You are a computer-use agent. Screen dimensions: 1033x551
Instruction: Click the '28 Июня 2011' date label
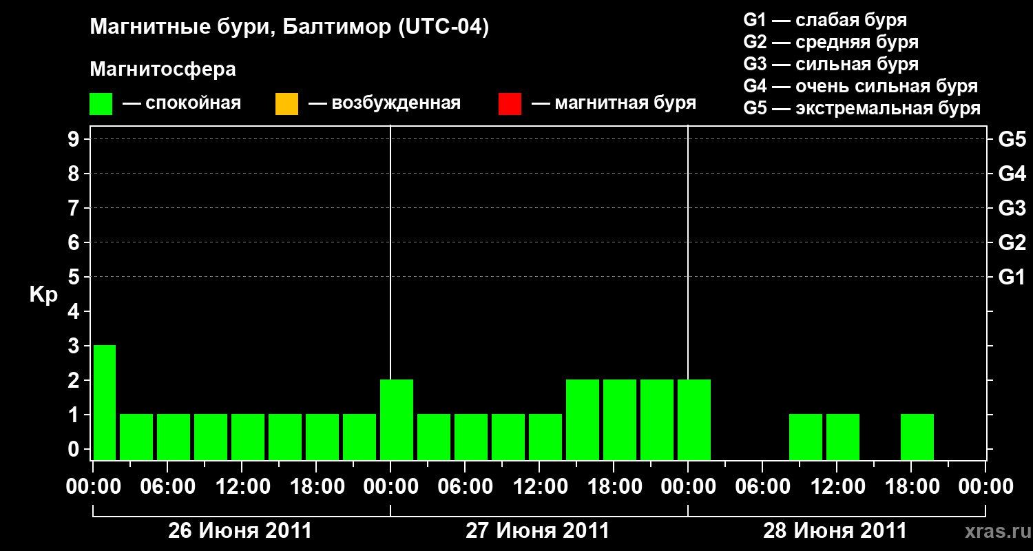point(835,531)
